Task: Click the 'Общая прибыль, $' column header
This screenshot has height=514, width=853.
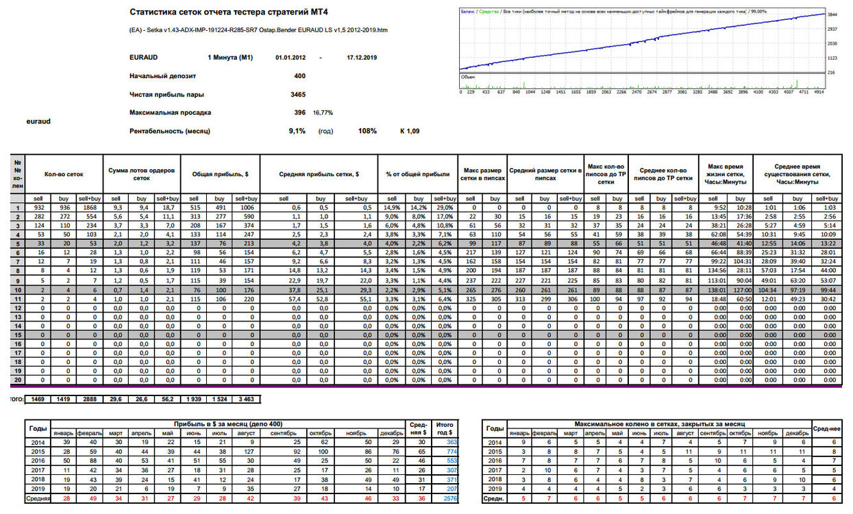Action: [x=220, y=175]
